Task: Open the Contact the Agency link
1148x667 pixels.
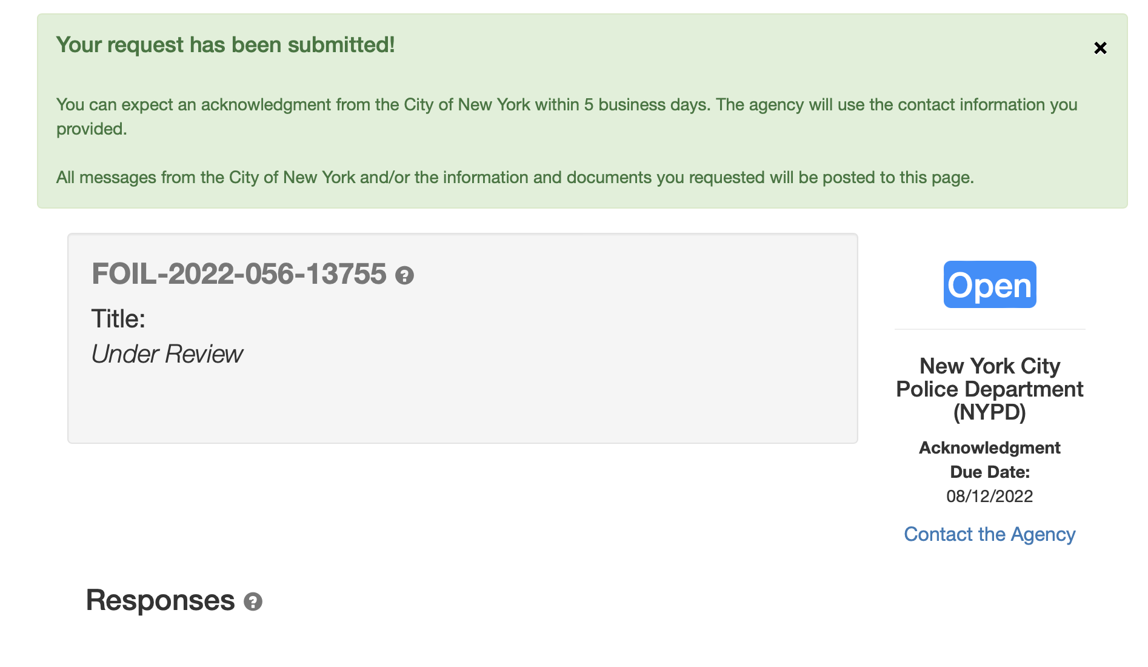Action: (989, 534)
